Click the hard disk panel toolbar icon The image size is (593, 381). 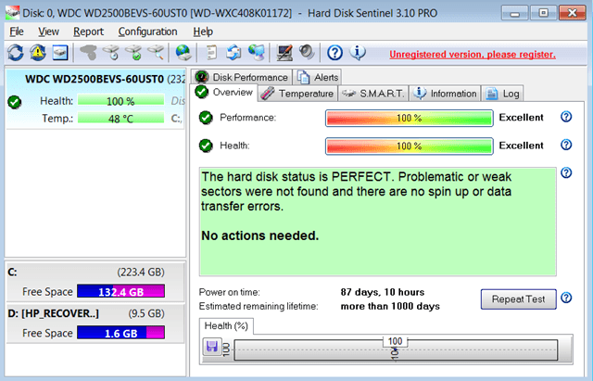[60, 53]
